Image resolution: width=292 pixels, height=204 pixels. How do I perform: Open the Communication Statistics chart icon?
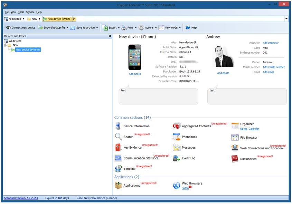pyautogui.click(x=118, y=158)
